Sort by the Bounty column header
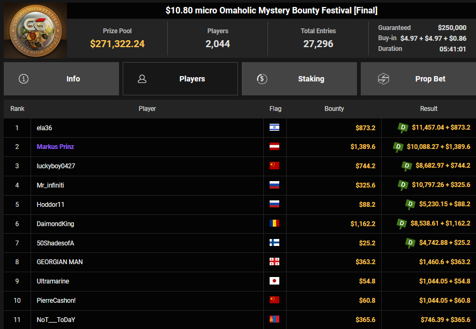 334,109
